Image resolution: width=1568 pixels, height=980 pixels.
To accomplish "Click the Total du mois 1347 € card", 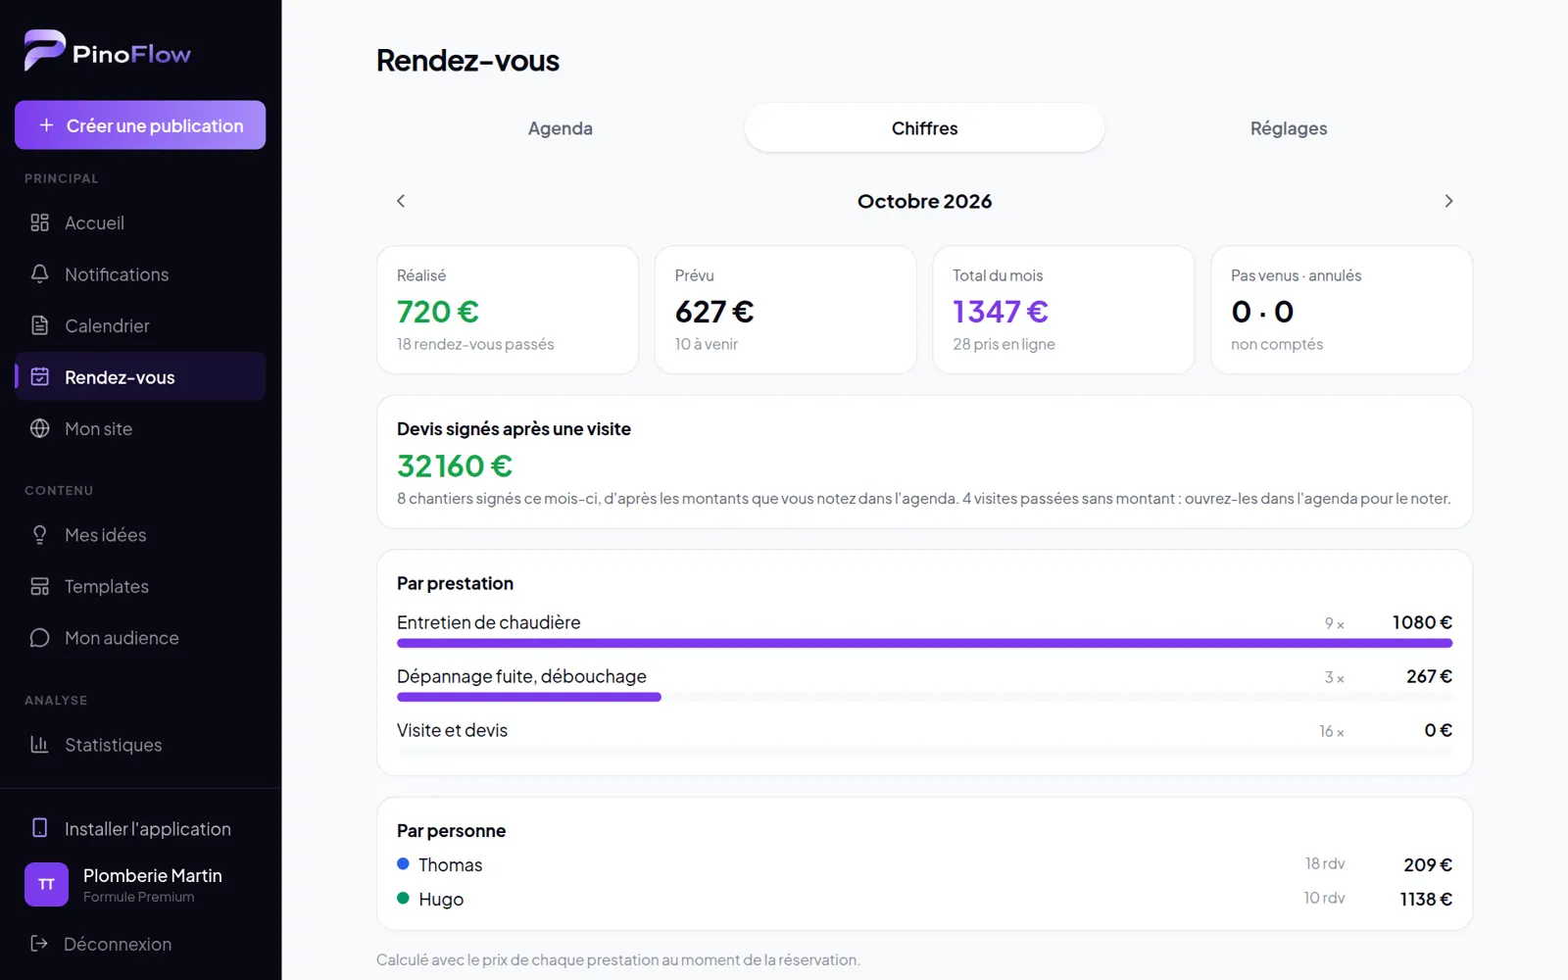I will coord(1063,310).
